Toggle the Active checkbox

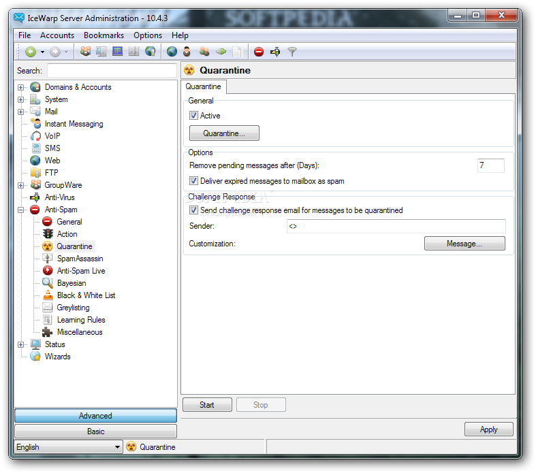point(194,116)
